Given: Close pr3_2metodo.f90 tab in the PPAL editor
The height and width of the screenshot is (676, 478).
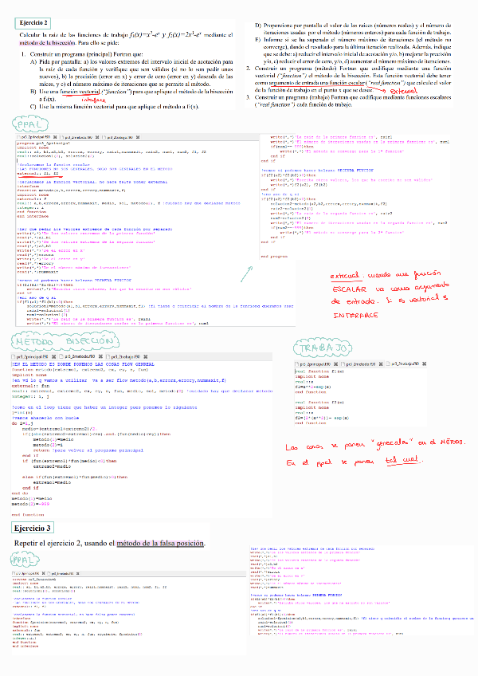Looking at the screenshot, I should click(97, 137).
